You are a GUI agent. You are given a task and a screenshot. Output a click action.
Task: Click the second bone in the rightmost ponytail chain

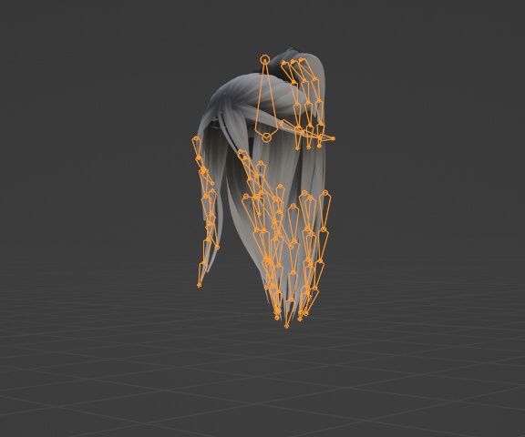pyautogui.click(x=322, y=245)
